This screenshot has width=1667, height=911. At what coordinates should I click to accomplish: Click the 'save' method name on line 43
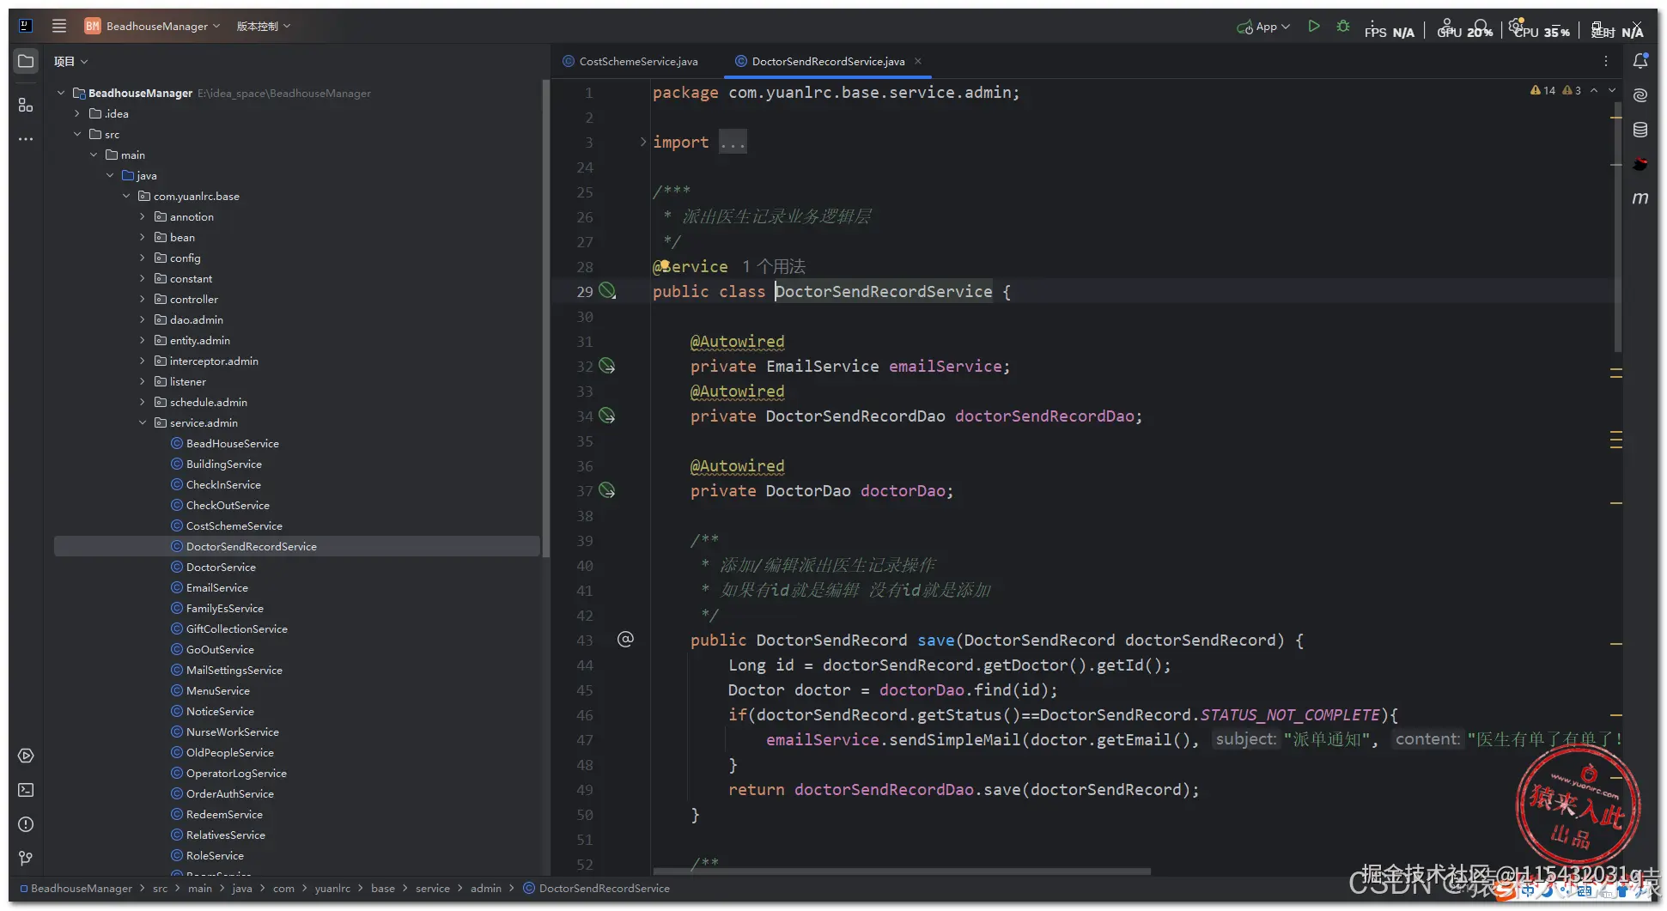pyautogui.click(x=935, y=641)
